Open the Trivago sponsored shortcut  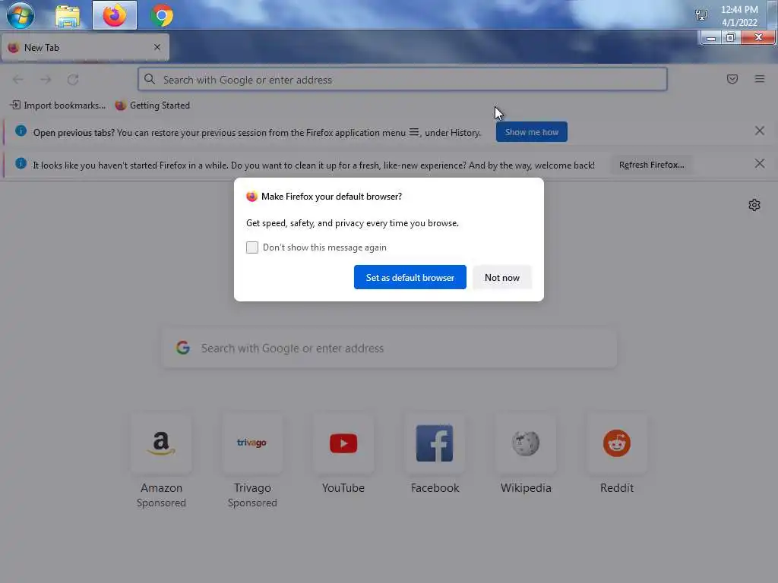252,443
